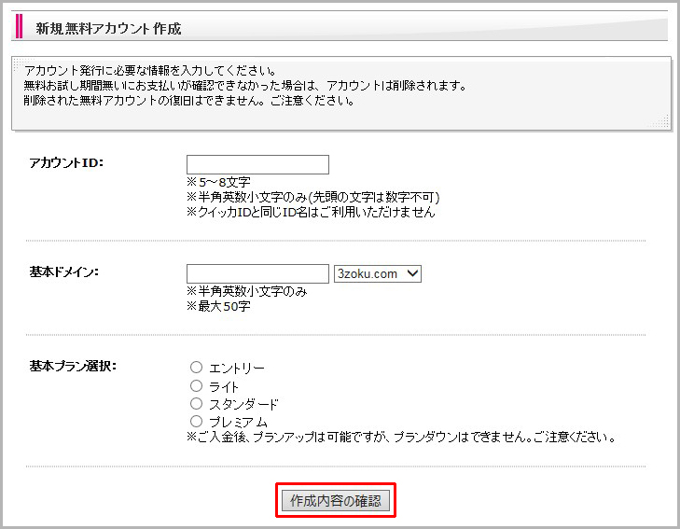Viewport: 680px width, 529px height.
Task: Click the 基本ドメイン text input box
Action: (x=257, y=273)
